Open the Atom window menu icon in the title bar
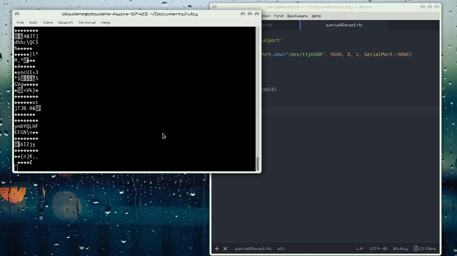 (215, 7)
